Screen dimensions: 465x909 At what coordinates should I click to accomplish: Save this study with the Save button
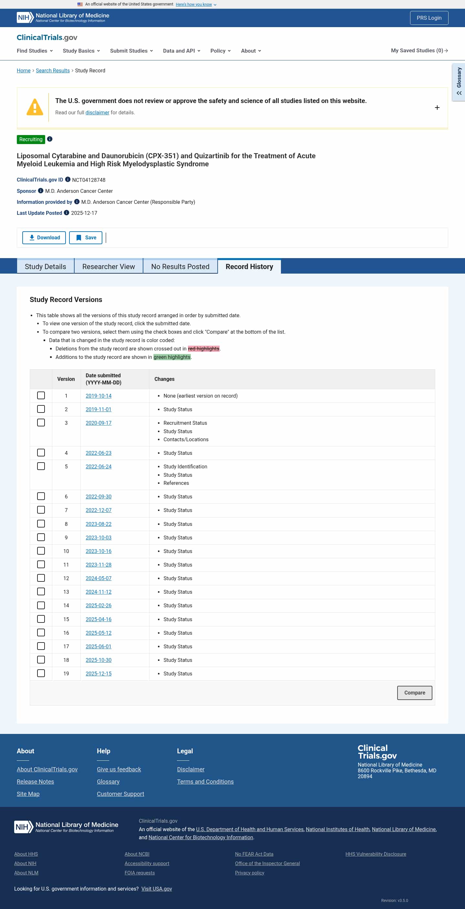86,237
